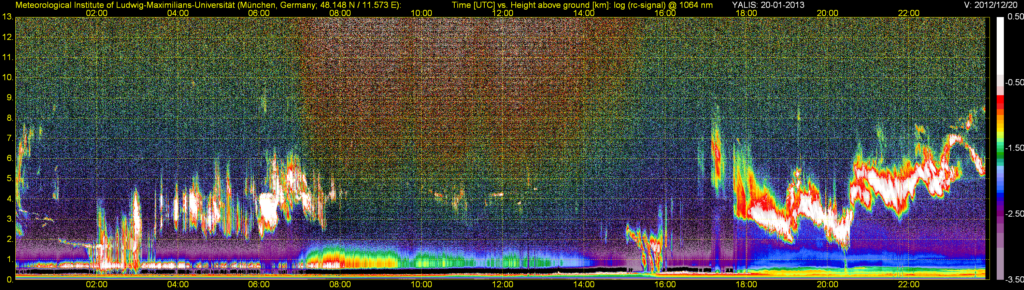Click 06:00 on the upper time axis
This screenshot has width=1024, height=290.
(259, 13)
